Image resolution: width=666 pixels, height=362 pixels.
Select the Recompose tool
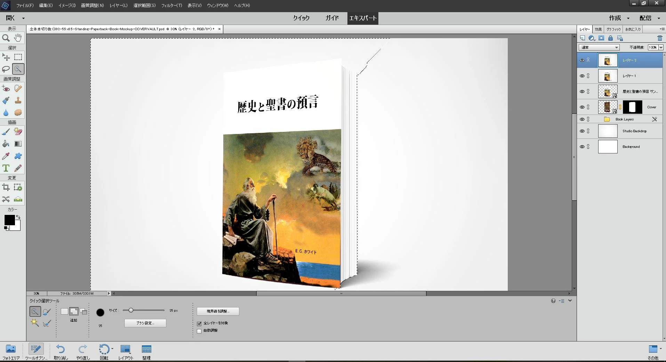click(x=18, y=187)
